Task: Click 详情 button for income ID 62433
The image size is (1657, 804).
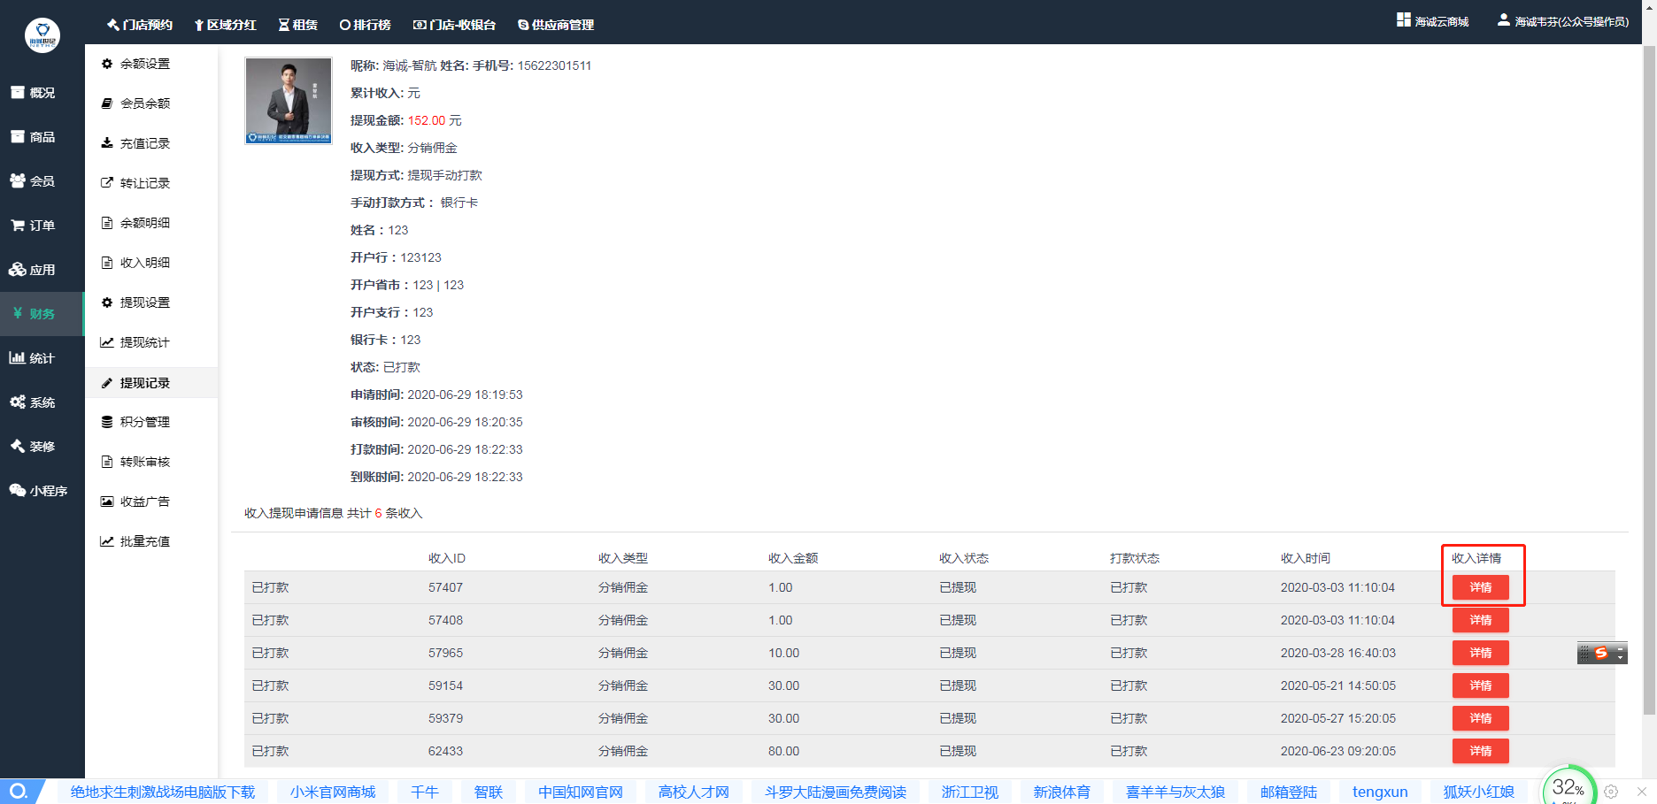Action: point(1480,751)
